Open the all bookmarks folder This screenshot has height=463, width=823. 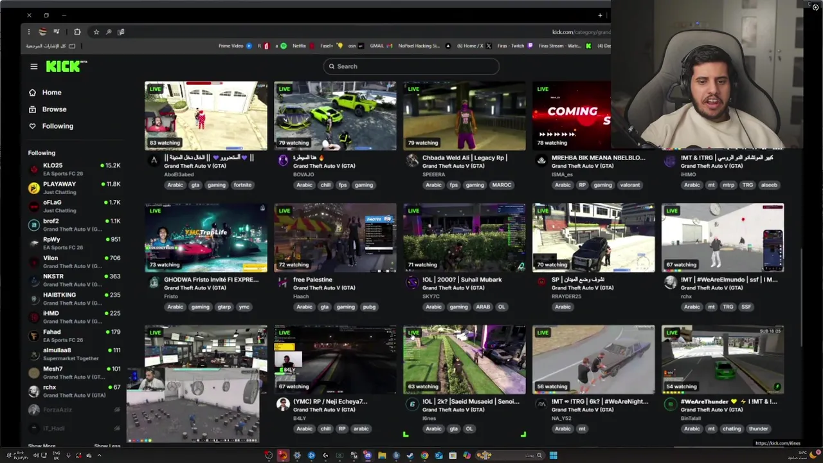coord(51,46)
